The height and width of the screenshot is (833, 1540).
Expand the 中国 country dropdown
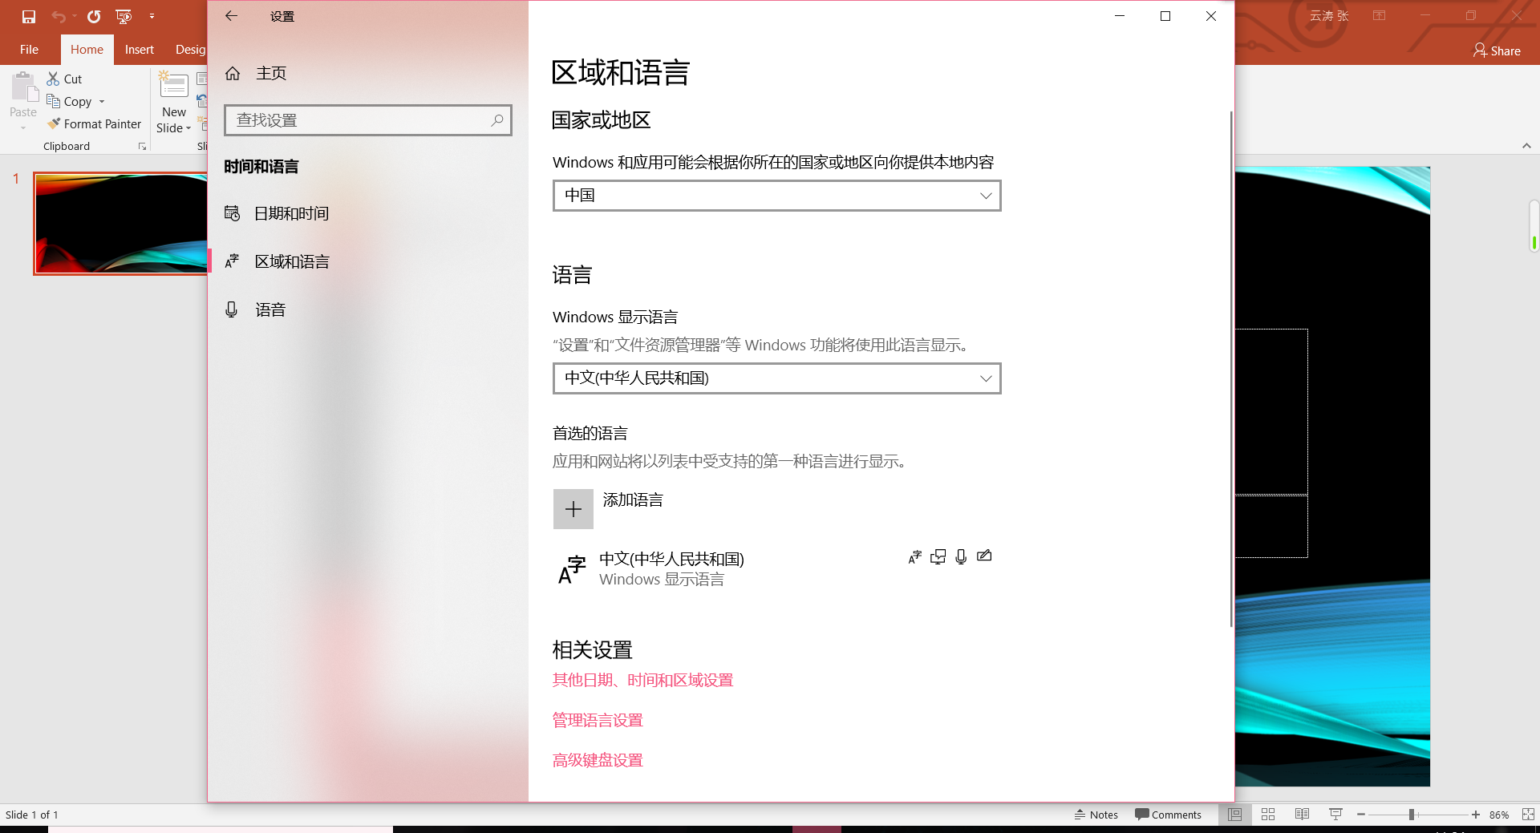(776, 196)
